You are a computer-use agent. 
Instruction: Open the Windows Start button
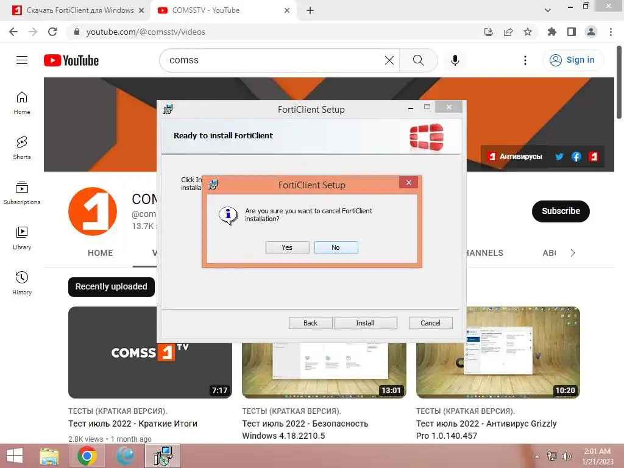pyautogui.click(x=15, y=456)
